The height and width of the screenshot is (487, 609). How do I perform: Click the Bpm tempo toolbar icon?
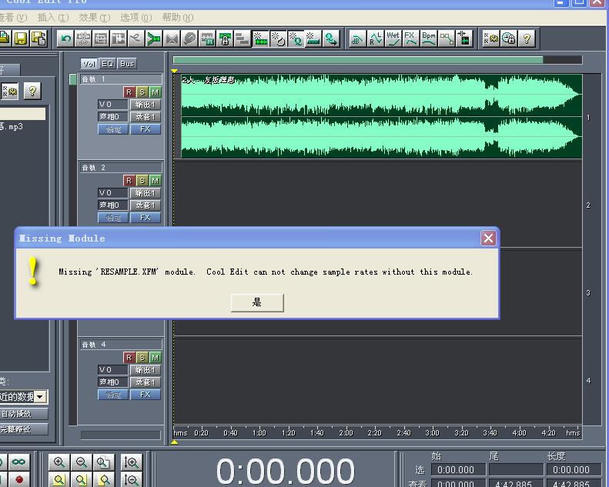pos(429,38)
